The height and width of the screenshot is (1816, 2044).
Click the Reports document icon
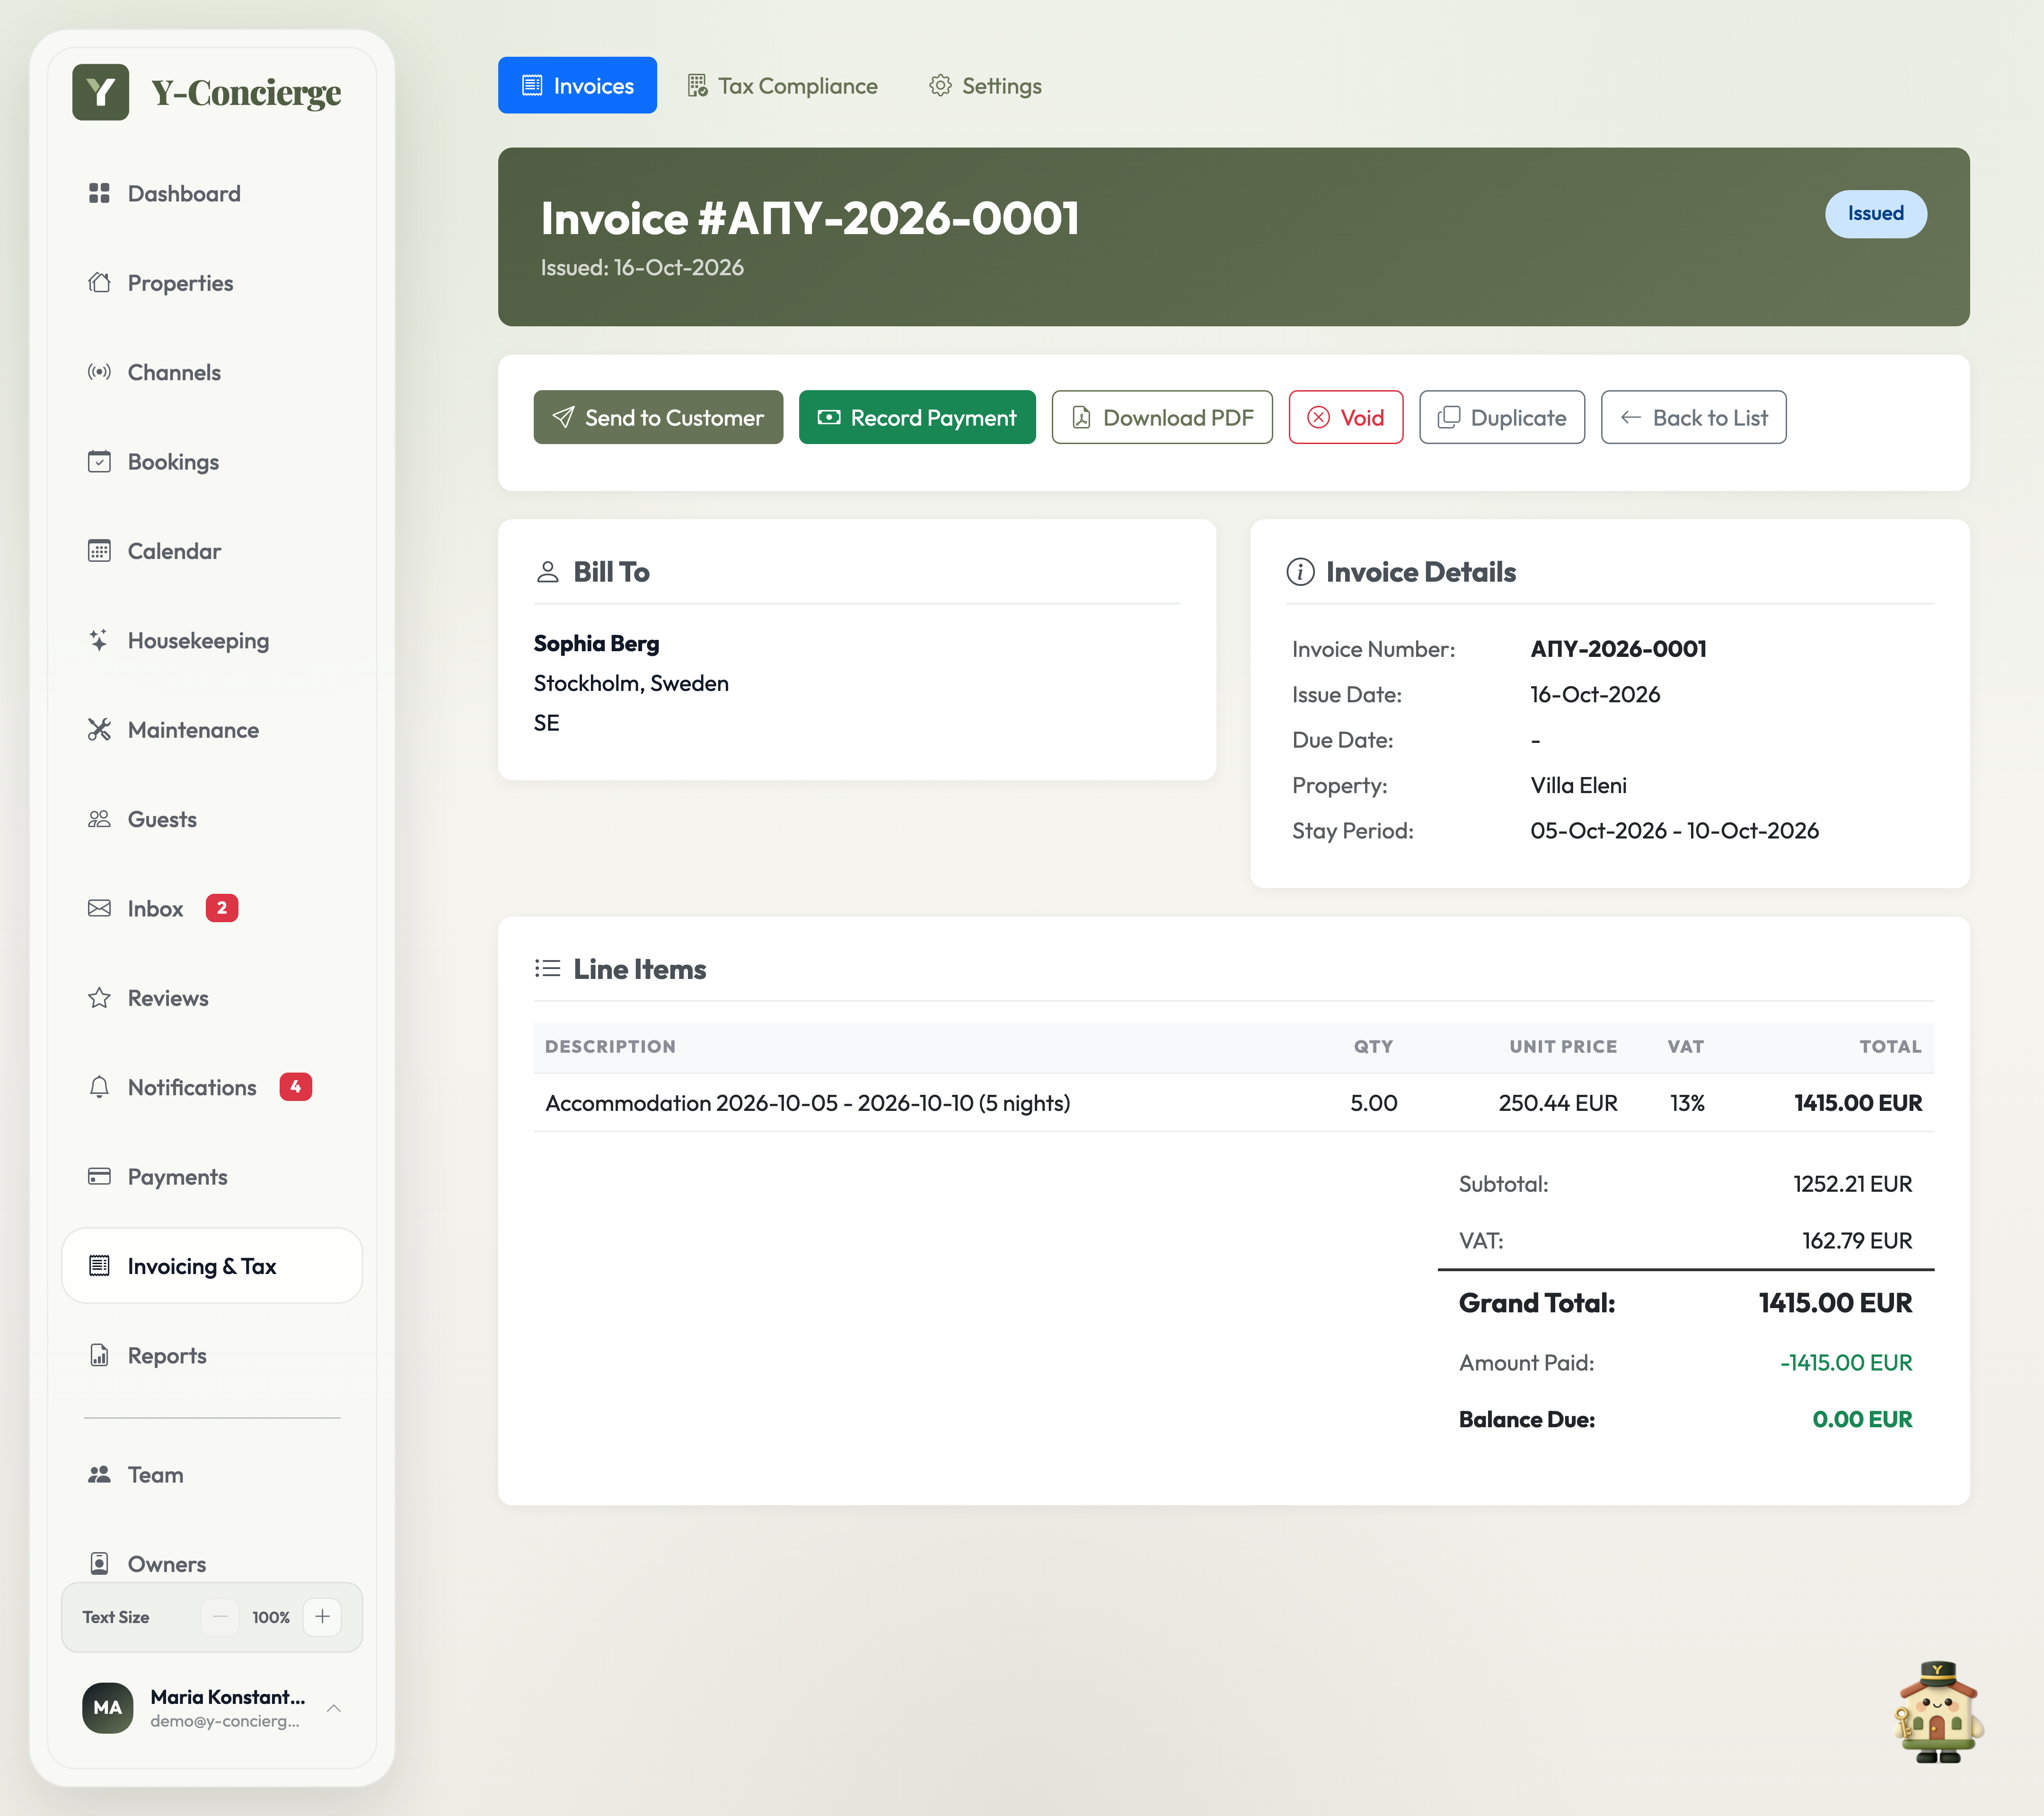click(x=99, y=1355)
